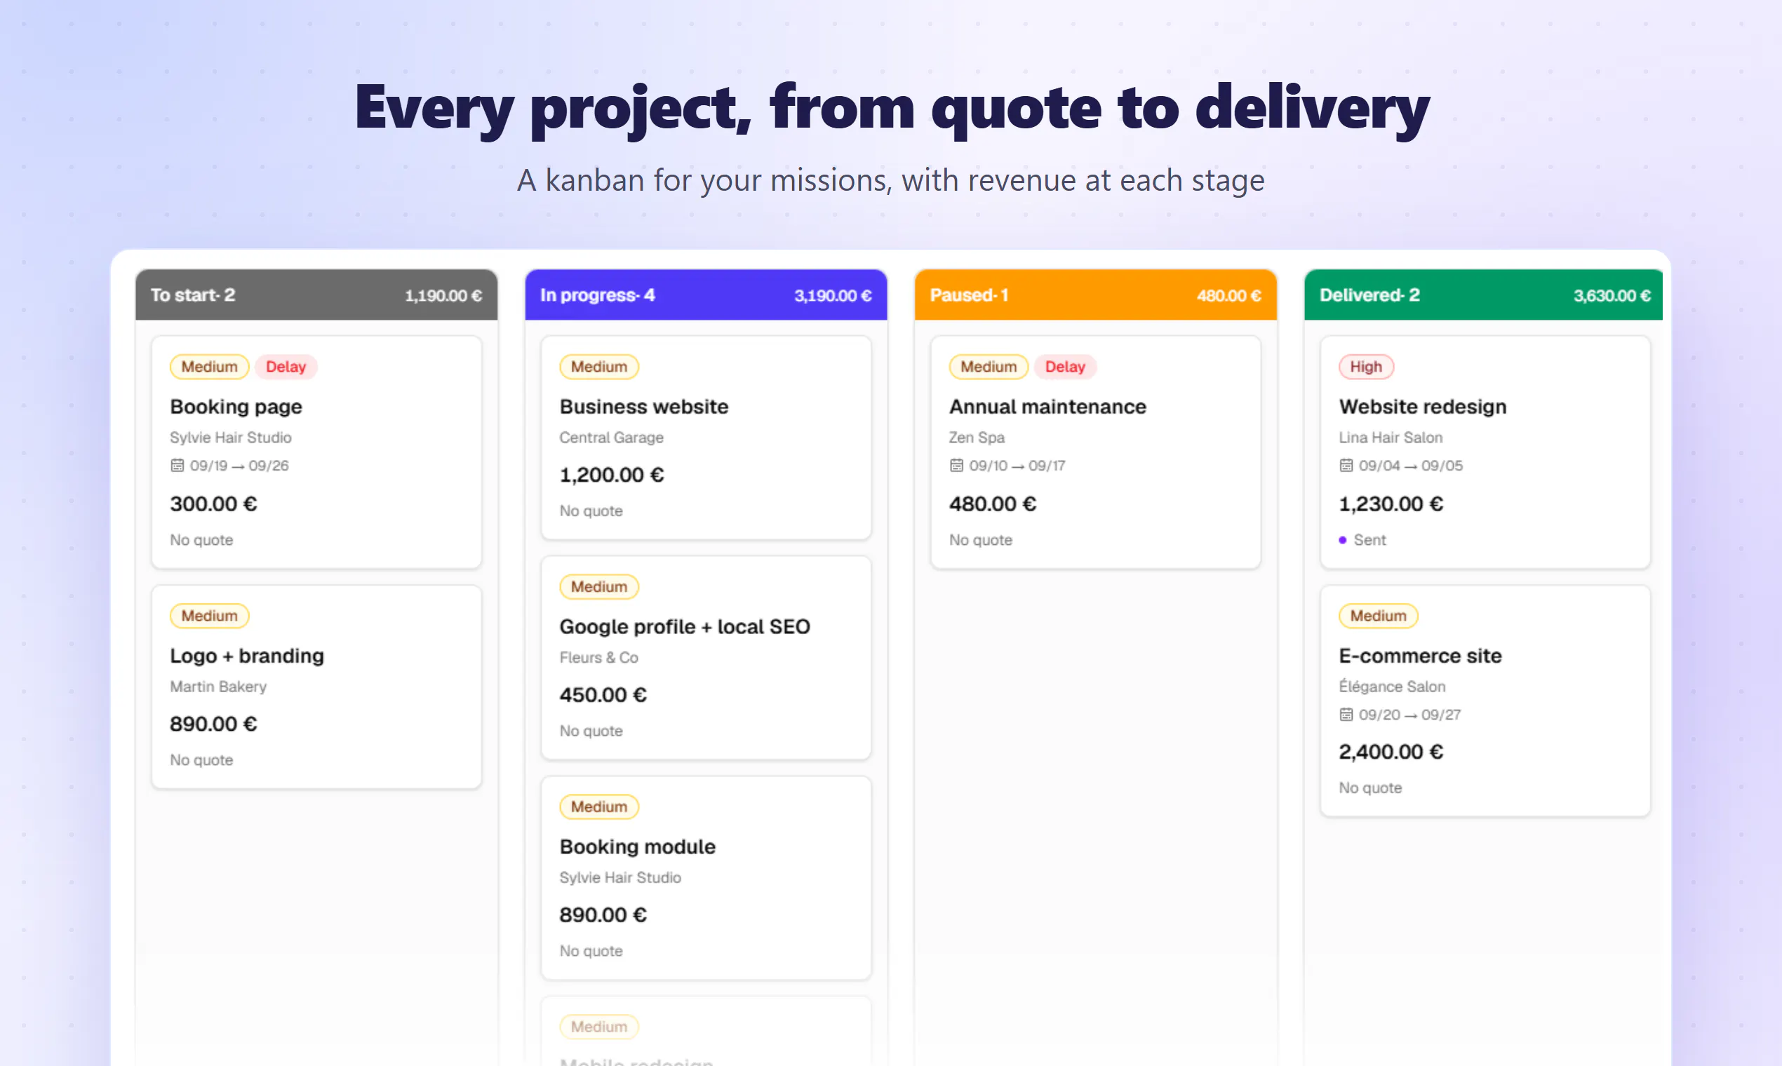The image size is (1782, 1066).
Task: Click calendar icon on Annual maintenance card
Action: [956, 466]
